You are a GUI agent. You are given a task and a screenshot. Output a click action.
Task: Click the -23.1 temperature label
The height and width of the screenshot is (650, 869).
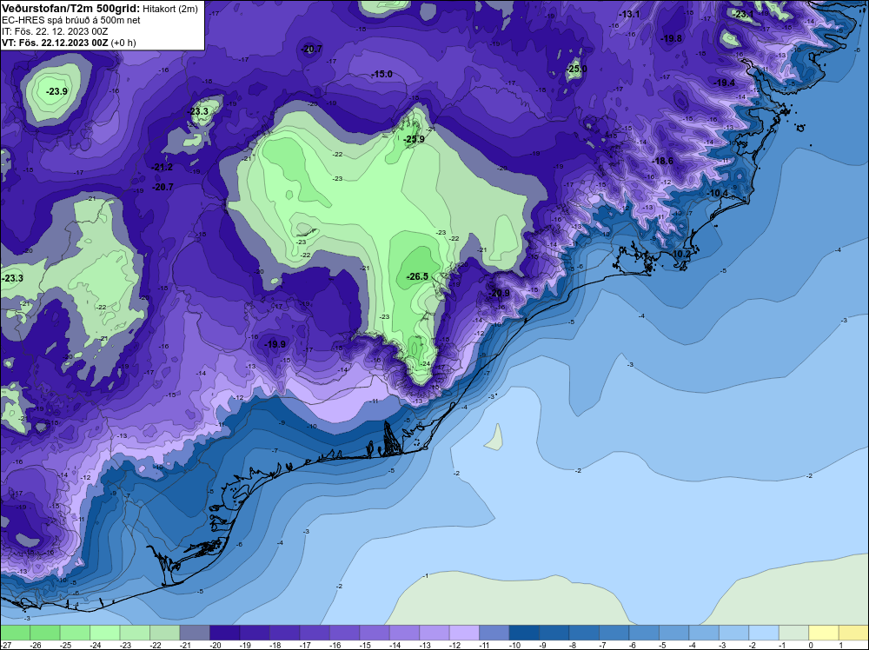pyautogui.click(x=743, y=15)
